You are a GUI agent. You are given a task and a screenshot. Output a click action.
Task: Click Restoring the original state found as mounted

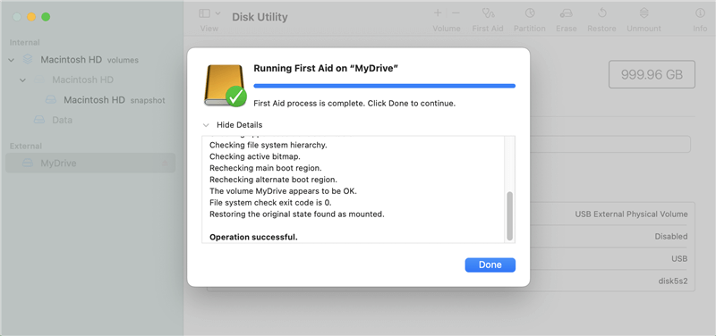tap(297, 214)
